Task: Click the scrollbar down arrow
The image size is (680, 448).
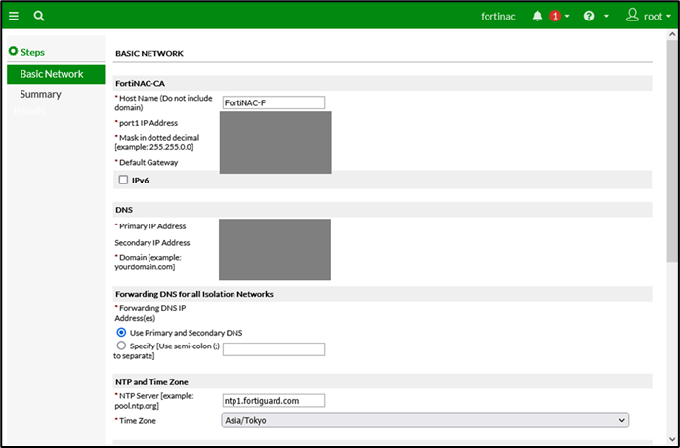Action: (x=672, y=440)
